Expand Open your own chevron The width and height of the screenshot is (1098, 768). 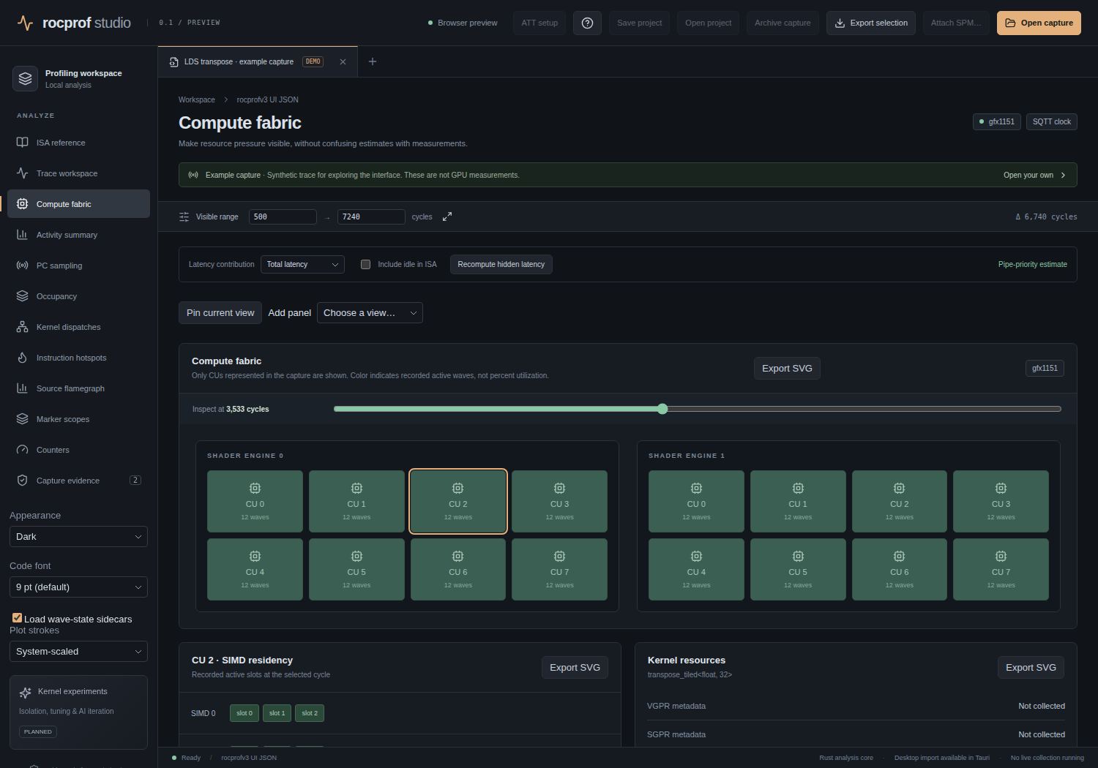[x=1063, y=175]
